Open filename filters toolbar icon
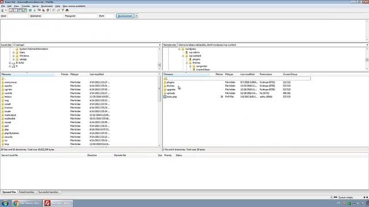The width and height of the screenshot is (369, 207). (54, 10)
